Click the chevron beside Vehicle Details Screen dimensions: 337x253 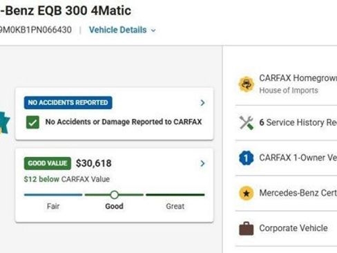click(x=153, y=30)
